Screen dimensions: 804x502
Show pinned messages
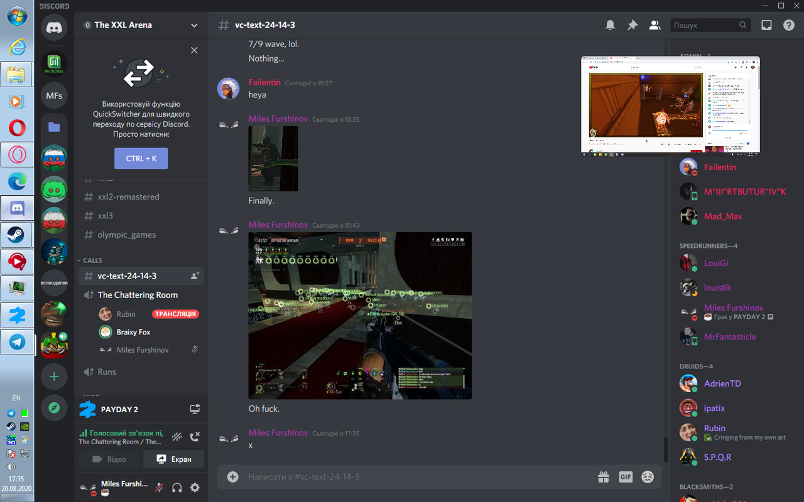pyautogui.click(x=632, y=25)
